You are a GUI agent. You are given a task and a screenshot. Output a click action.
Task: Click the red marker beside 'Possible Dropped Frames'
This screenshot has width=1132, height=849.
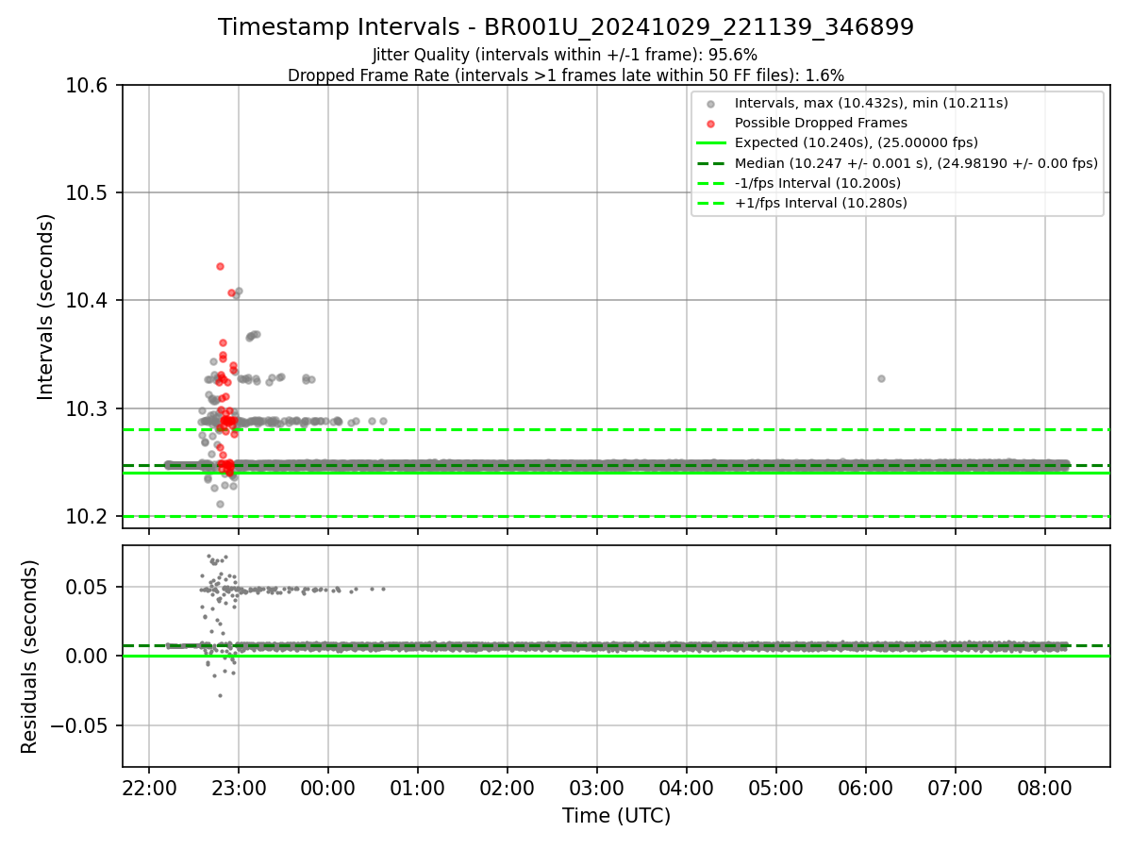(x=710, y=123)
